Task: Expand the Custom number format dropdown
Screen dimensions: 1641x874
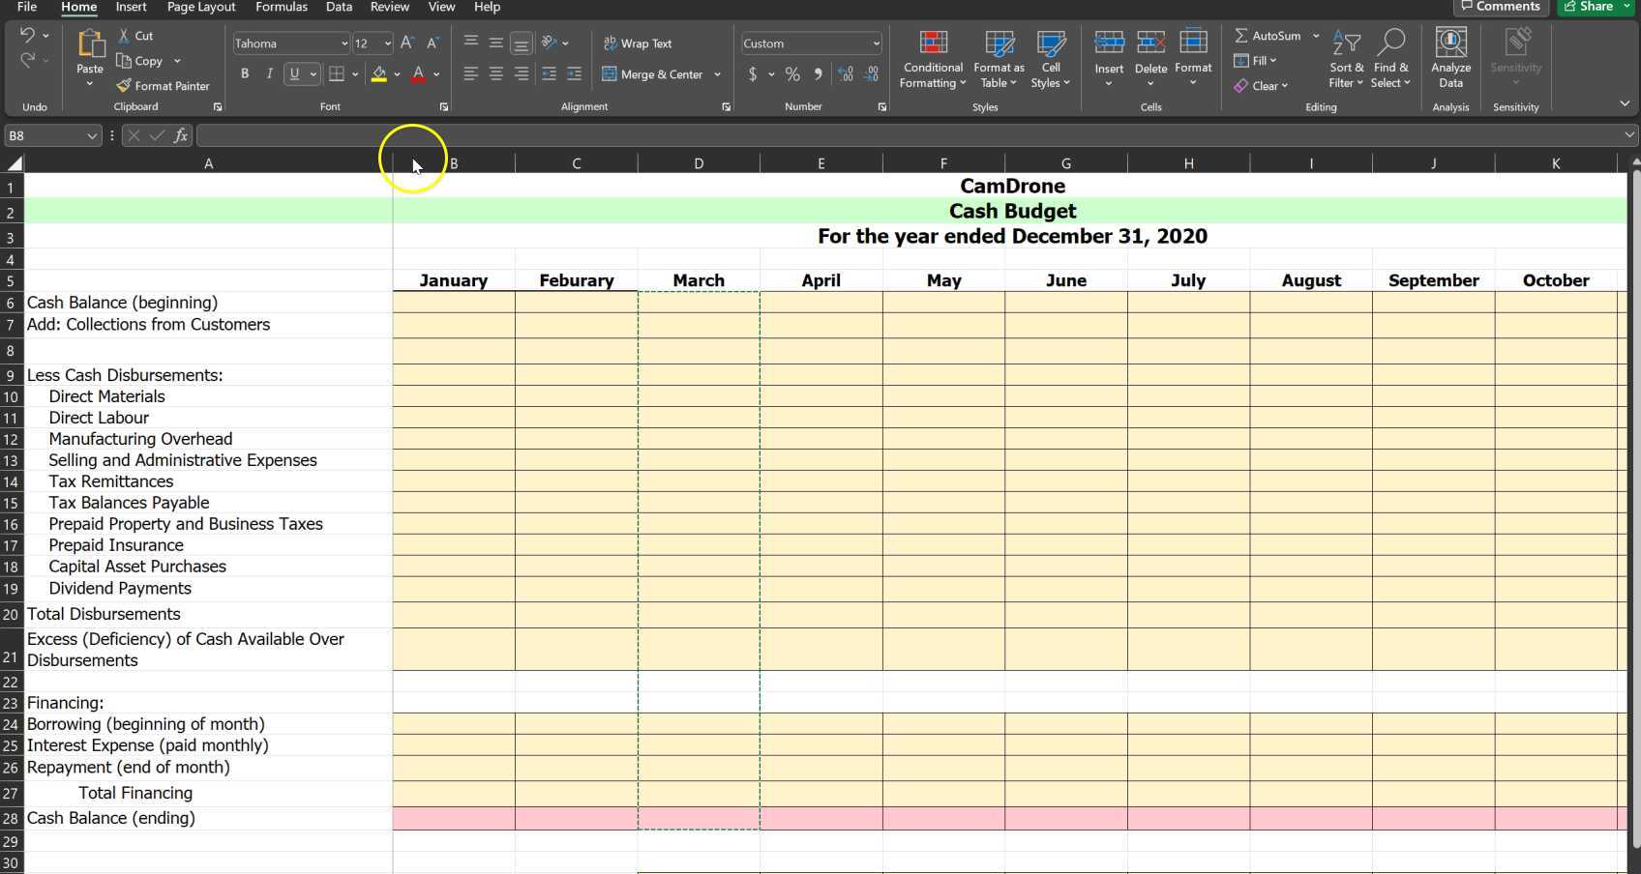Action: tap(876, 44)
